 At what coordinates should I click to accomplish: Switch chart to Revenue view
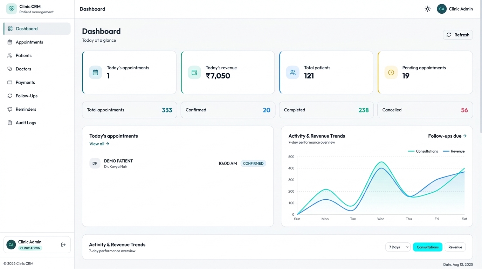pos(455,247)
